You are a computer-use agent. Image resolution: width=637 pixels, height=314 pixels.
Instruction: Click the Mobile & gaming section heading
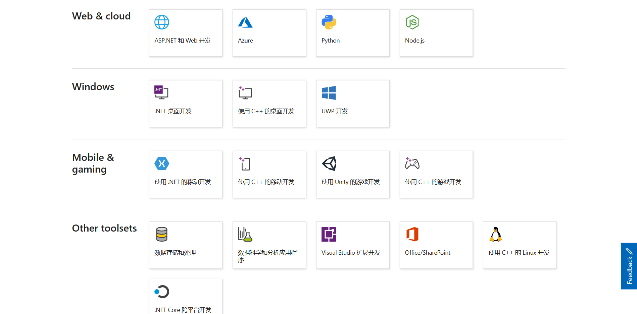(x=93, y=164)
